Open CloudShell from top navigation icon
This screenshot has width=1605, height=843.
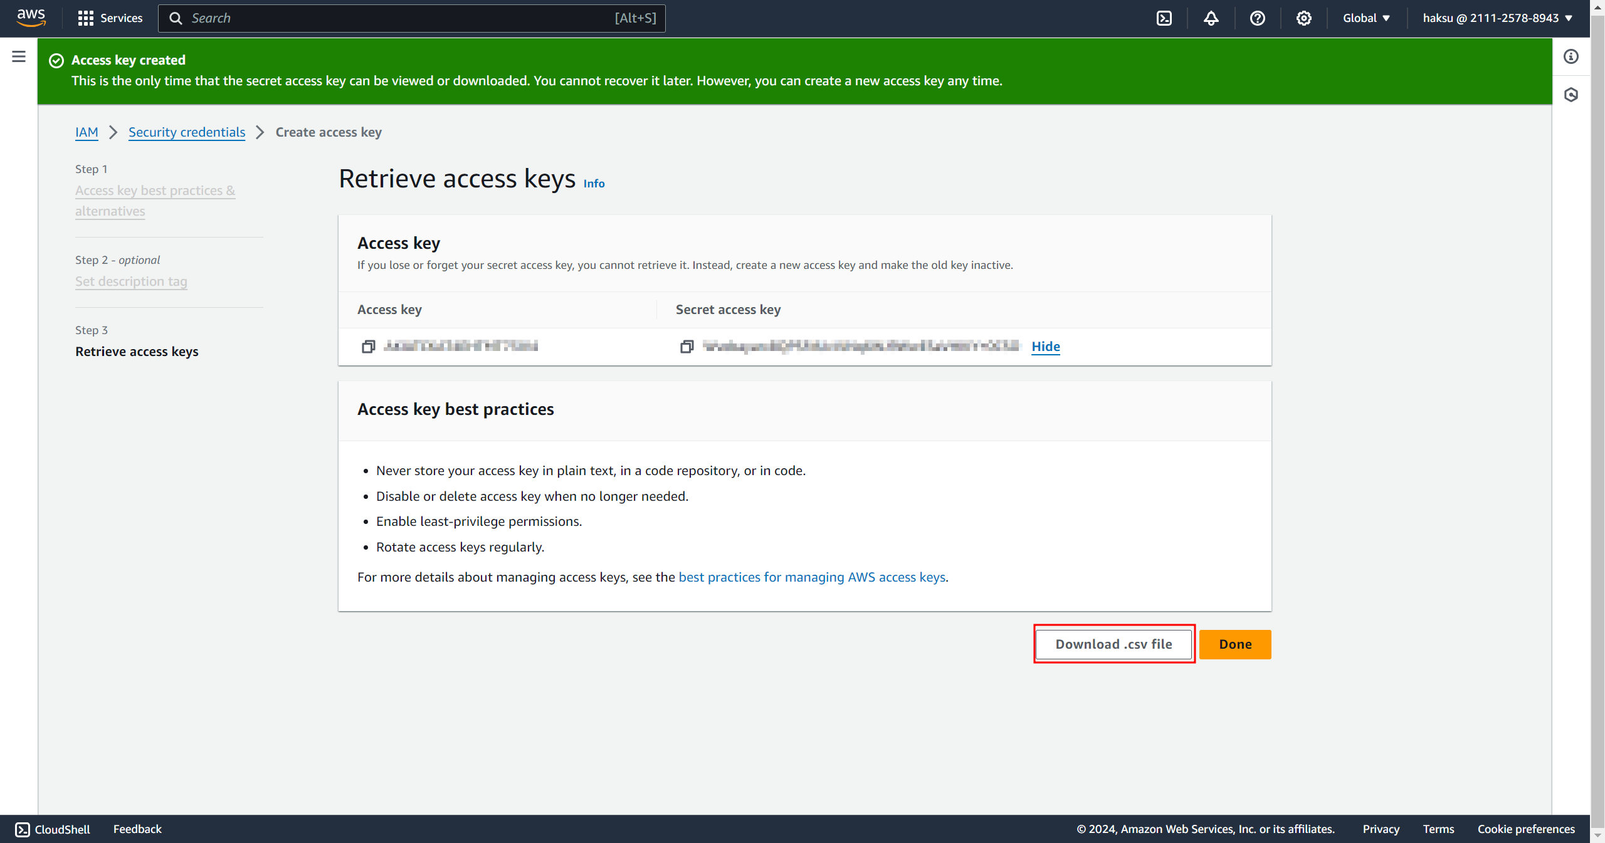pos(1164,18)
